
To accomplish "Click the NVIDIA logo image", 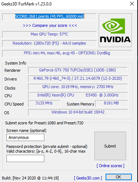I will pyautogui.click(x=115, y=30).
